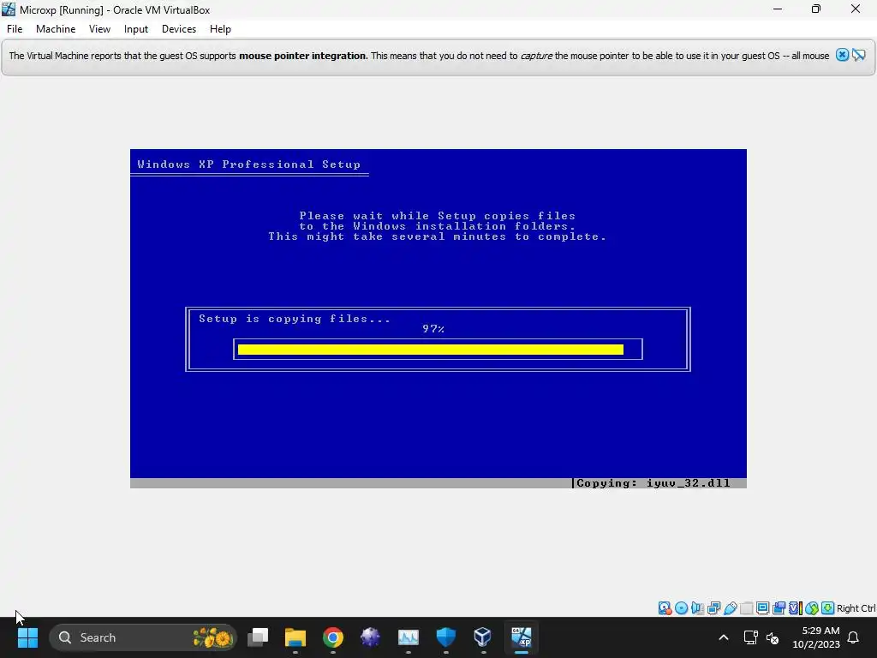
Task: Click the display indicator icon
Action: (x=762, y=608)
